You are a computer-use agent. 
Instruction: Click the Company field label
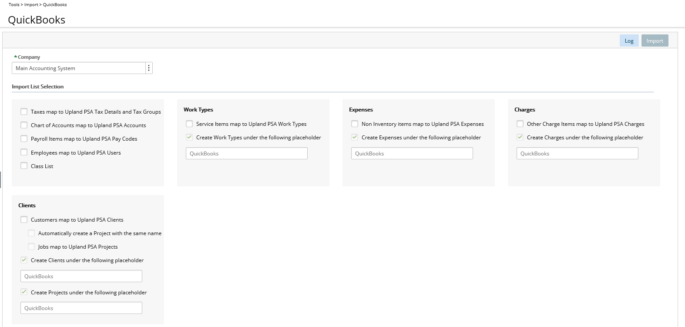click(29, 57)
